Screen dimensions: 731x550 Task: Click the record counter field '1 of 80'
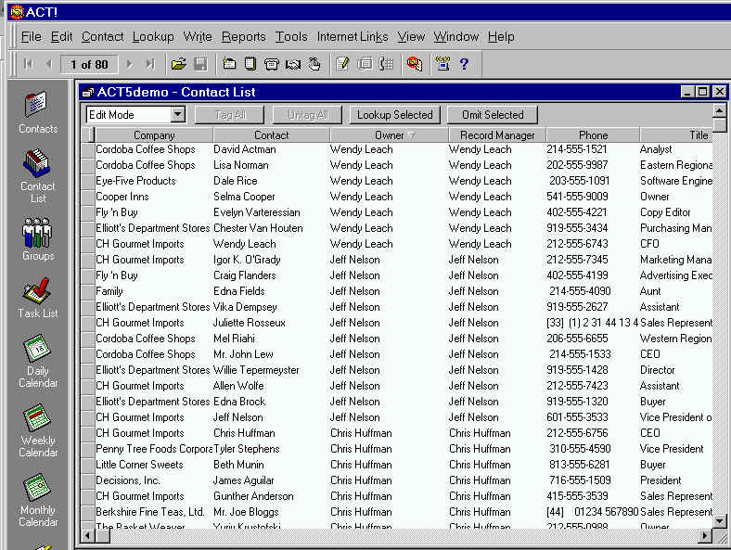pyautogui.click(x=89, y=64)
